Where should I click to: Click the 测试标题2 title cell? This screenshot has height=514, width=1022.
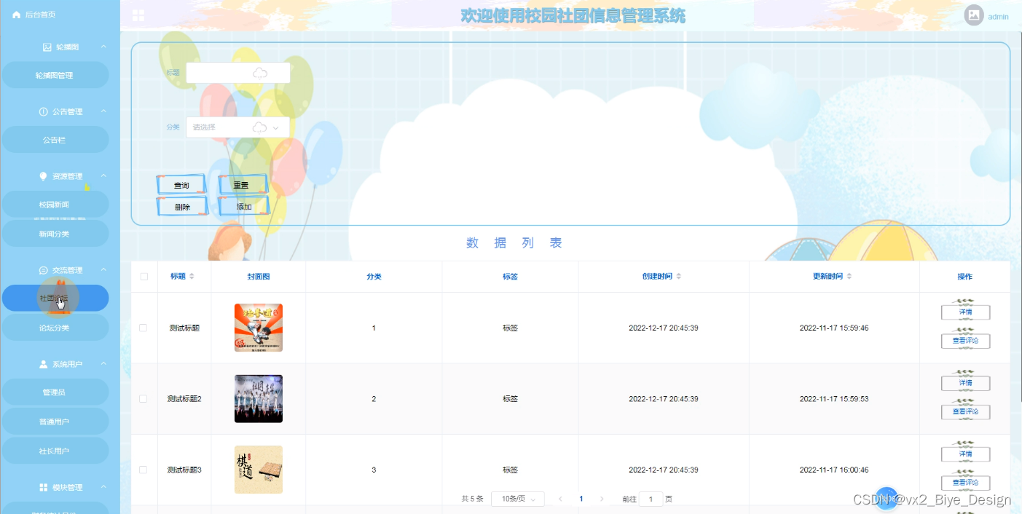point(184,399)
